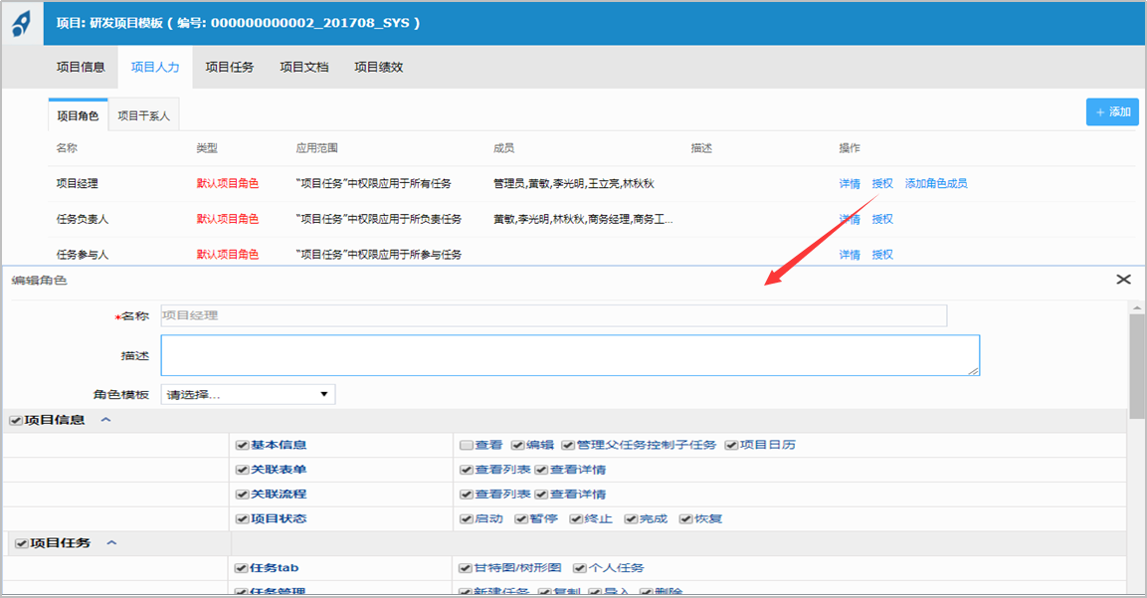Click 添加角色成员 link for 项目经理
The height and width of the screenshot is (598, 1147).
(935, 184)
